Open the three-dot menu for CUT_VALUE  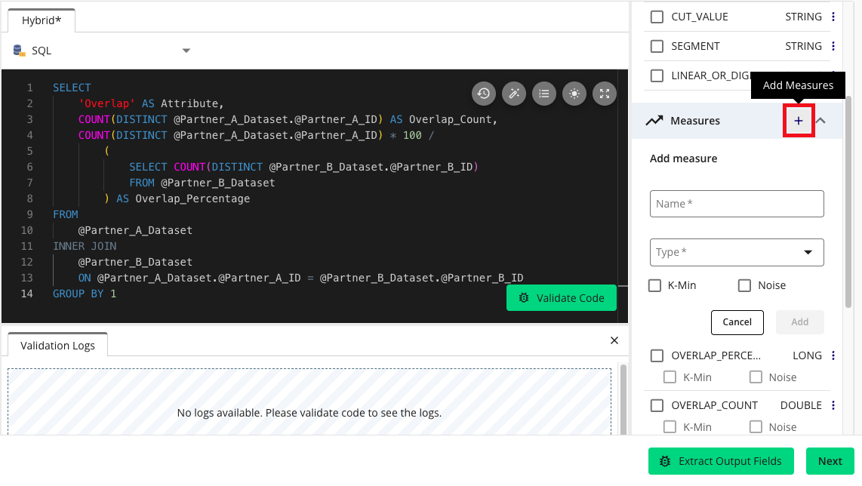[x=833, y=17]
